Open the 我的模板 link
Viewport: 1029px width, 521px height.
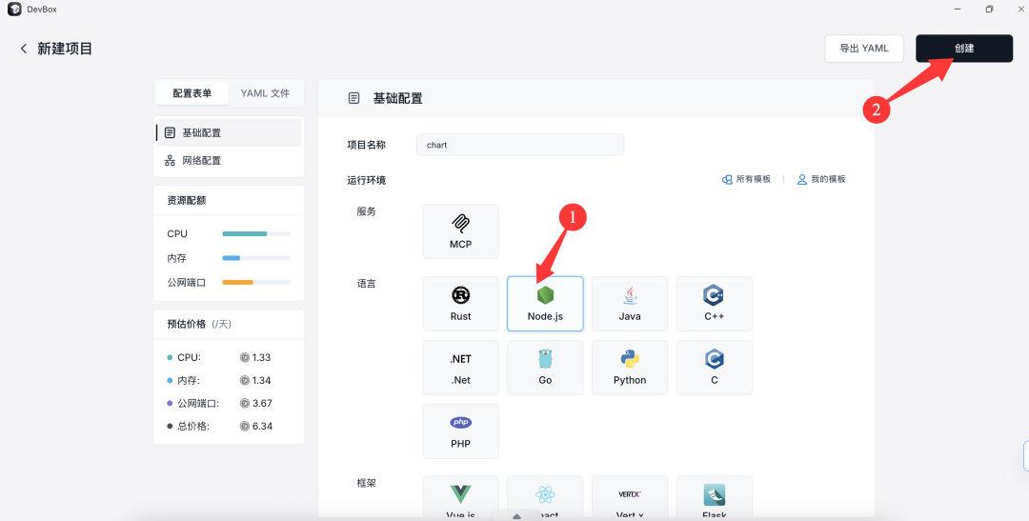[821, 179]
